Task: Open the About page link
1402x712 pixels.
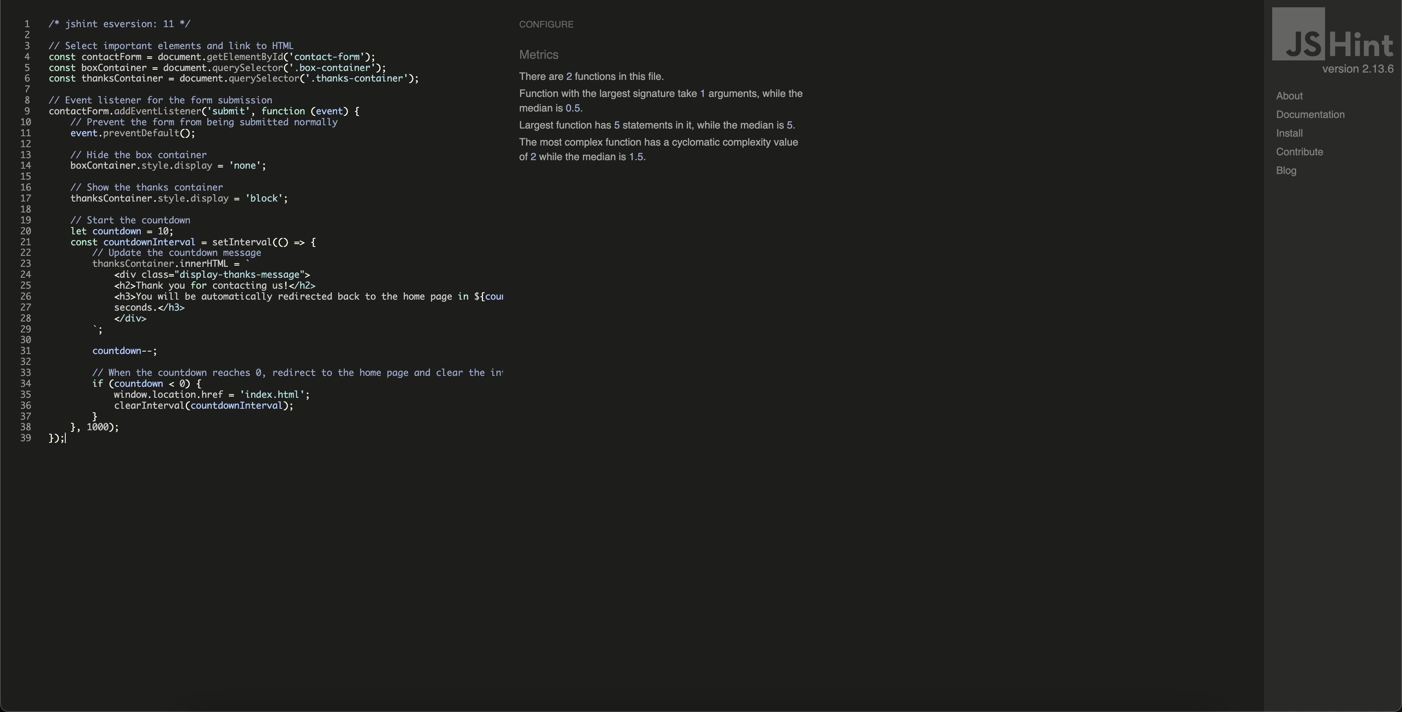Action: pyautogui.click(x=1289, y=96)
